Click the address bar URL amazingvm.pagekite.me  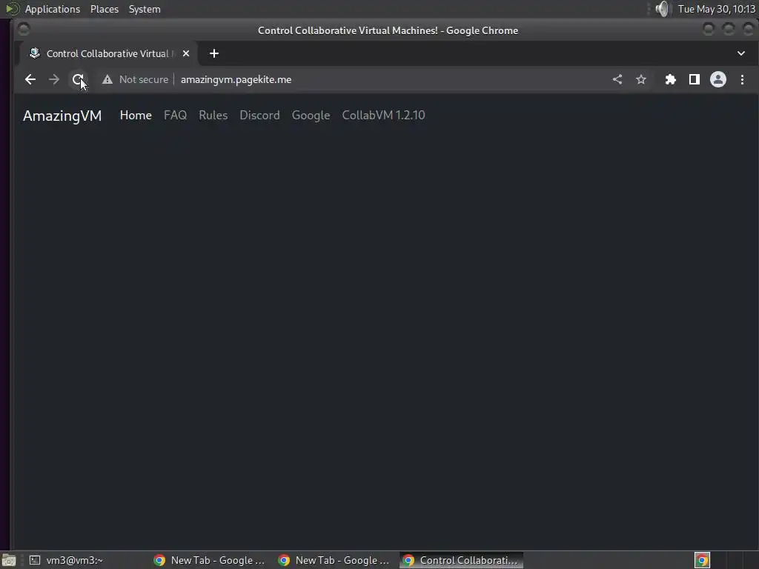[236, 79]
